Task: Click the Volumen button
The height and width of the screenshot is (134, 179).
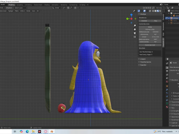Action: pos(144,21)
